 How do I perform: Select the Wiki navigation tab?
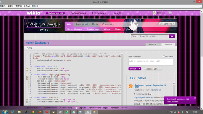click(x=69, y=24)
